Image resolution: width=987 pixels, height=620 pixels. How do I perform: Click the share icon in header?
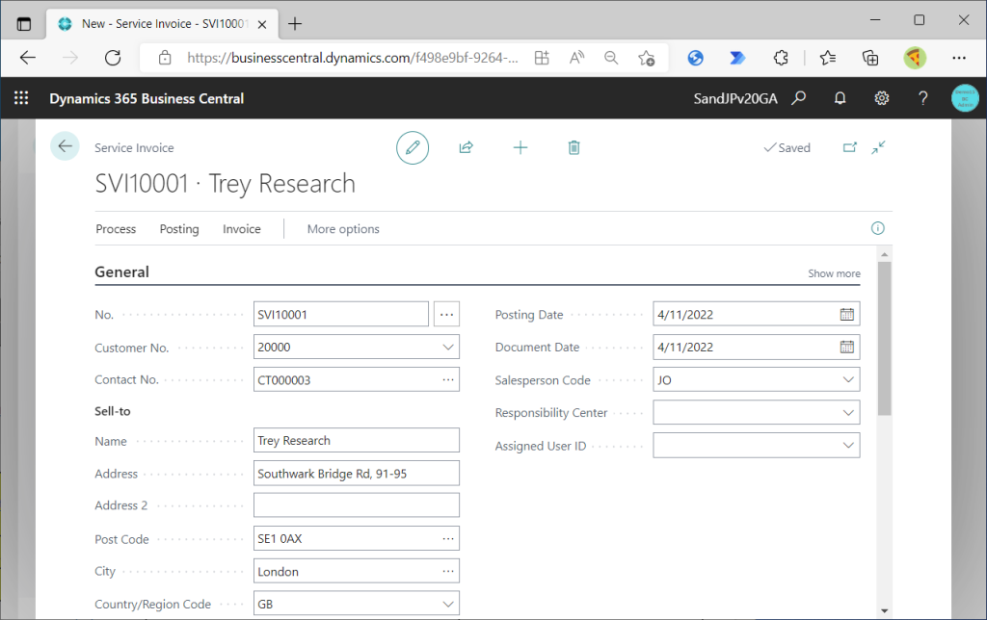tap(467, 147)
